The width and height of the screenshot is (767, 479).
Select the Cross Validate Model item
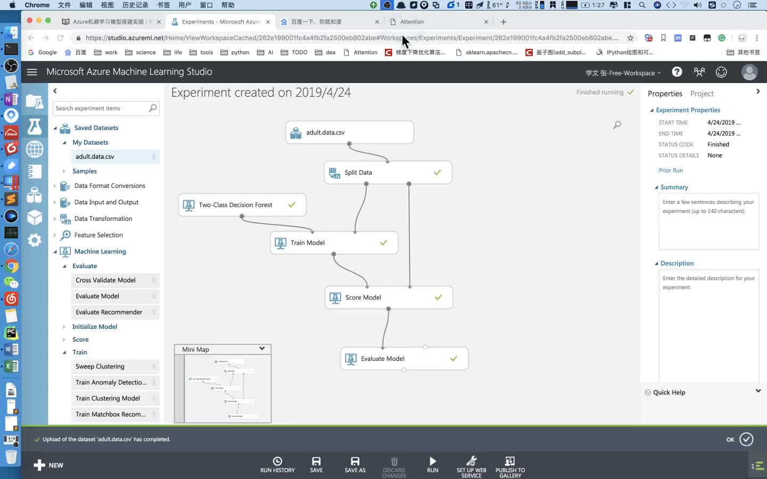[115, 280]
